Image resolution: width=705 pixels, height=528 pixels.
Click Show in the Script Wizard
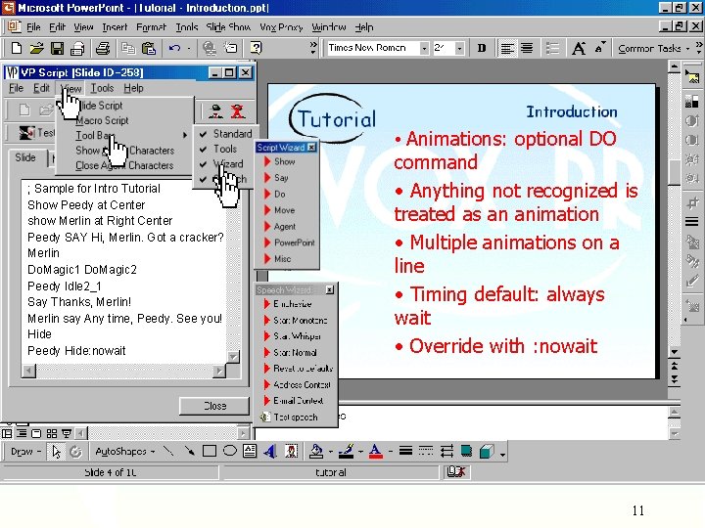(x=284, y=161)
